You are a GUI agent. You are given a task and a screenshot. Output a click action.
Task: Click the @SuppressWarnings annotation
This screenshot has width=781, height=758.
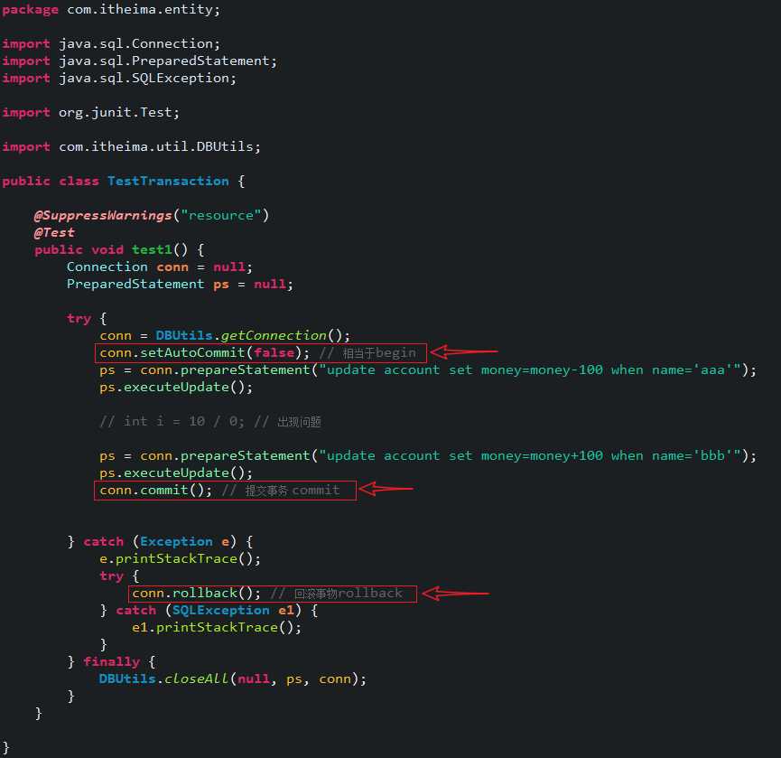152,215
